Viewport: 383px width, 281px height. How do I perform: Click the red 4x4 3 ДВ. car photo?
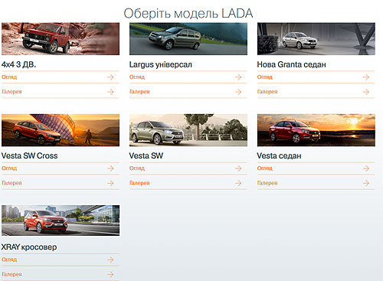[61, 39]
